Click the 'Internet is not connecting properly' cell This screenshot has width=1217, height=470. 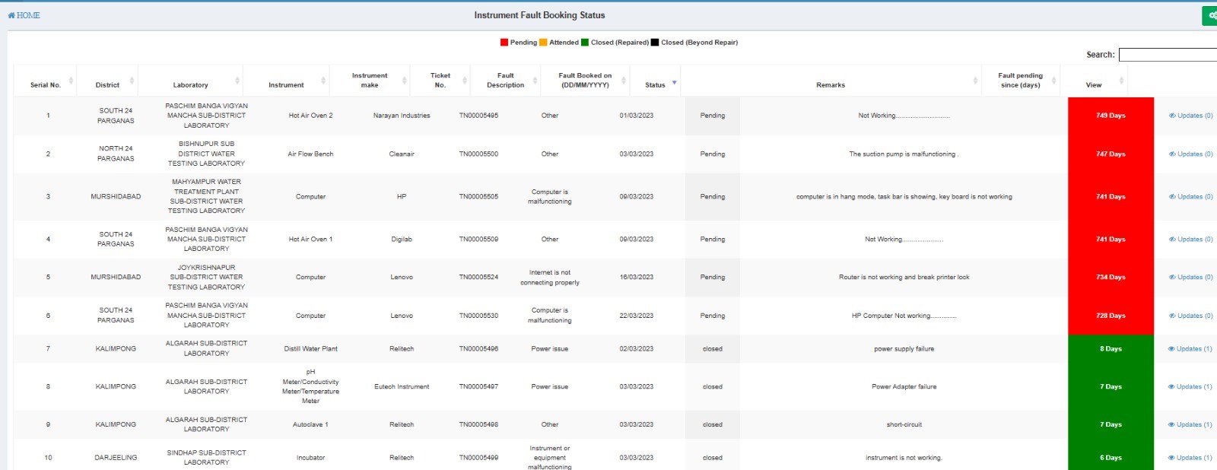click(x=550, y=277)
